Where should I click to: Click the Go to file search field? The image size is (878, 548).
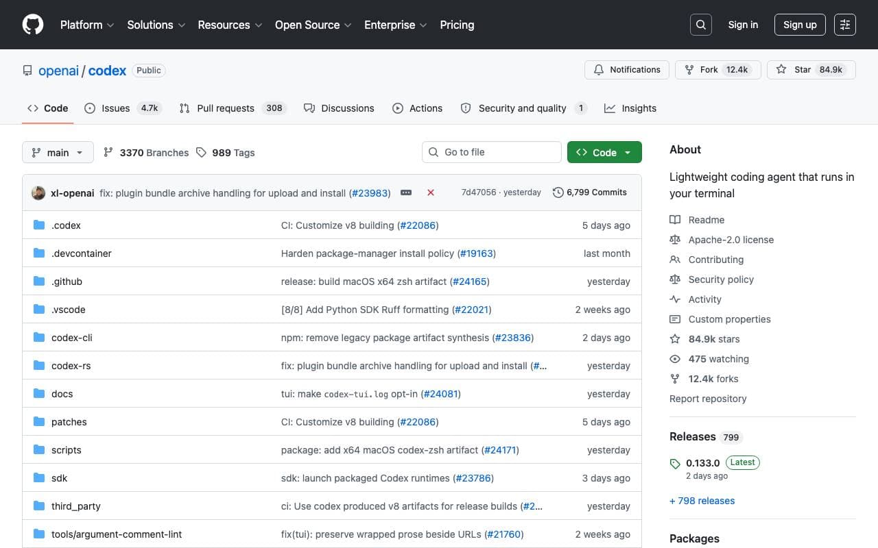[492, 152]
